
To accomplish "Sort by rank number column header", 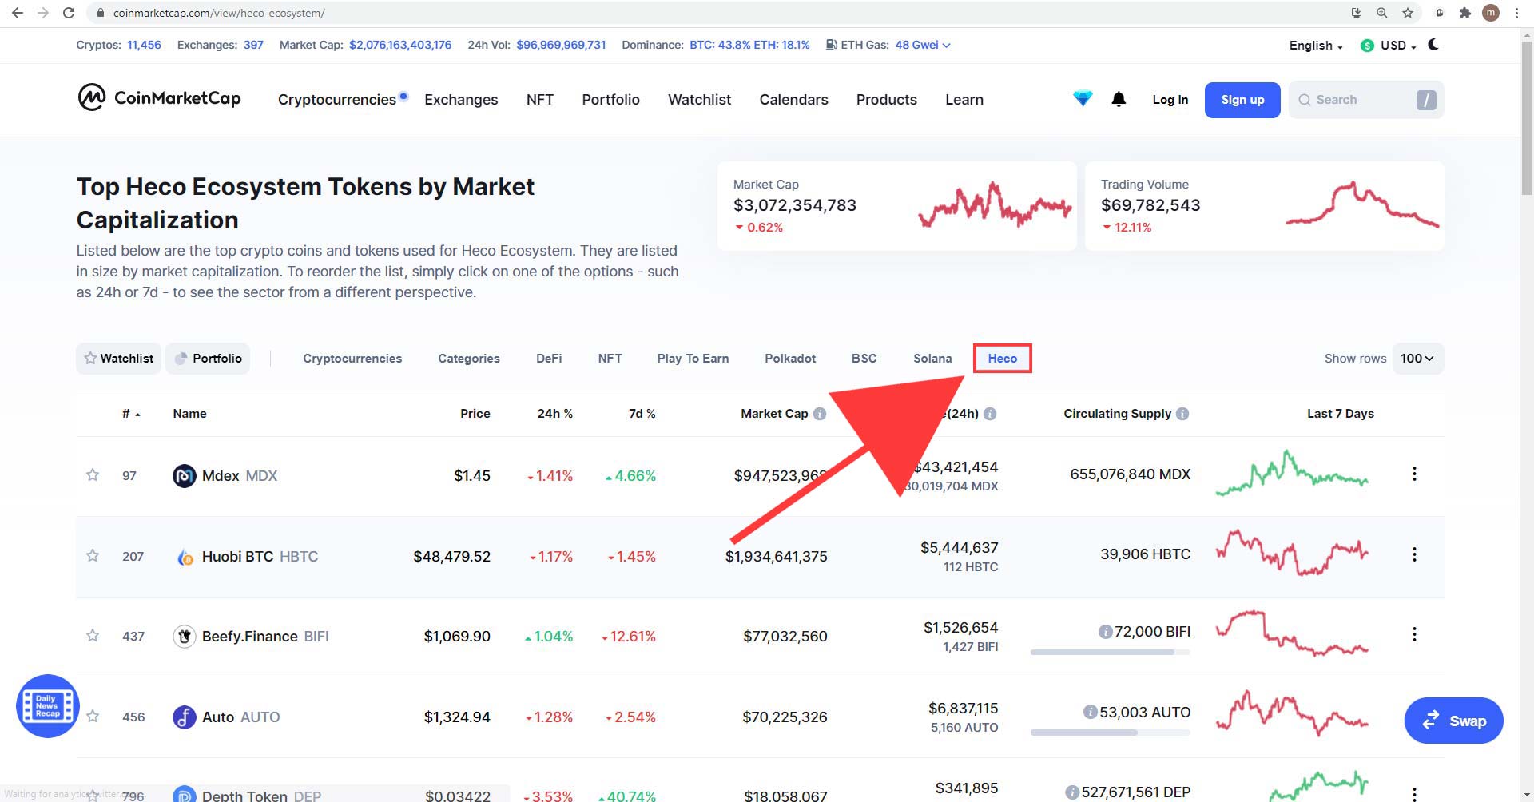I will click(x=131, y=414).
